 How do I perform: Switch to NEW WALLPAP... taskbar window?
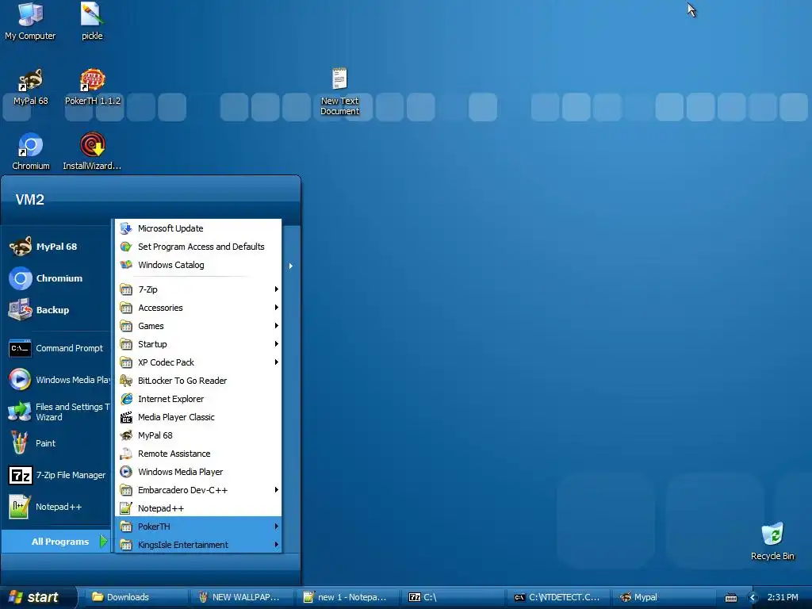(x=242, y=597)
